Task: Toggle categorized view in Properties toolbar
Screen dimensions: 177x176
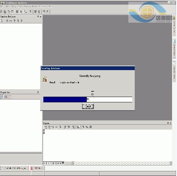Action: 2,97
